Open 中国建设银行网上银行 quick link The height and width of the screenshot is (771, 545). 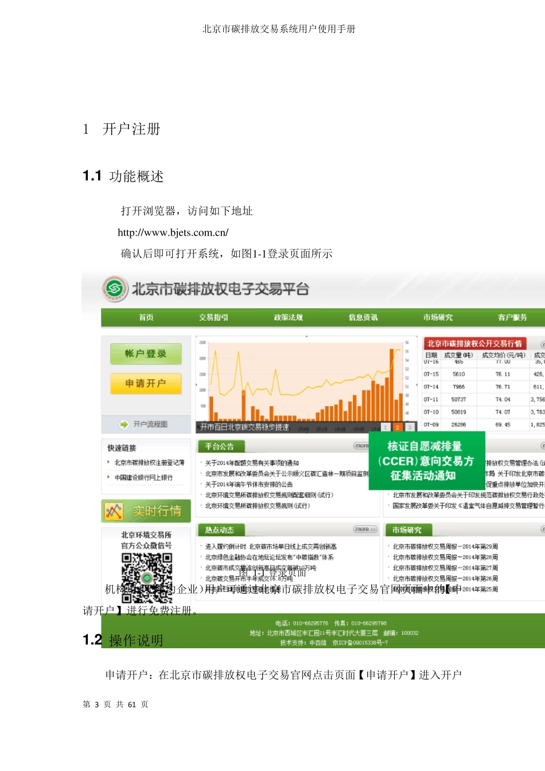(143, 477)
